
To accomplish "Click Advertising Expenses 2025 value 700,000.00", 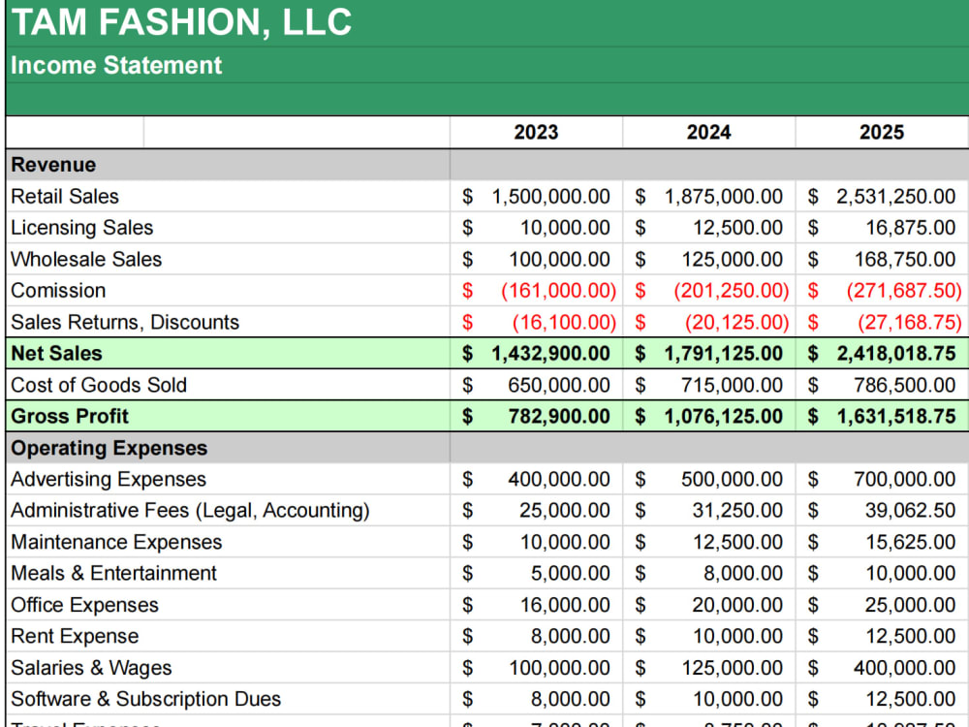I will click(905, 479).
